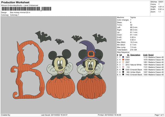Screen dimensions: 165x117
Task: Click the Code column header
Action: [x=145, y=55]
